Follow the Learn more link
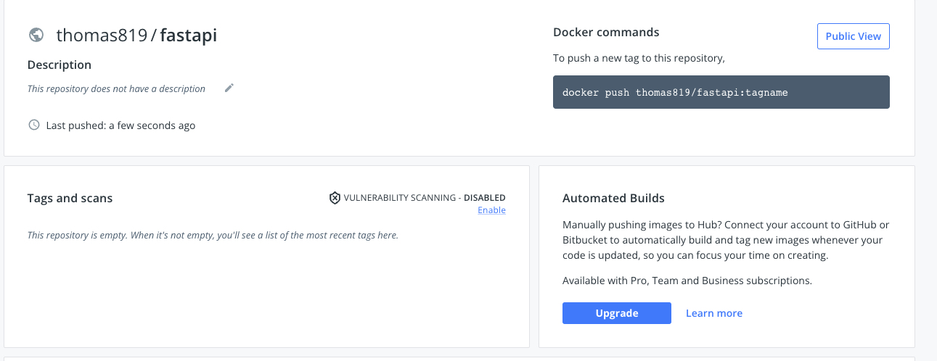 point(714,313)
